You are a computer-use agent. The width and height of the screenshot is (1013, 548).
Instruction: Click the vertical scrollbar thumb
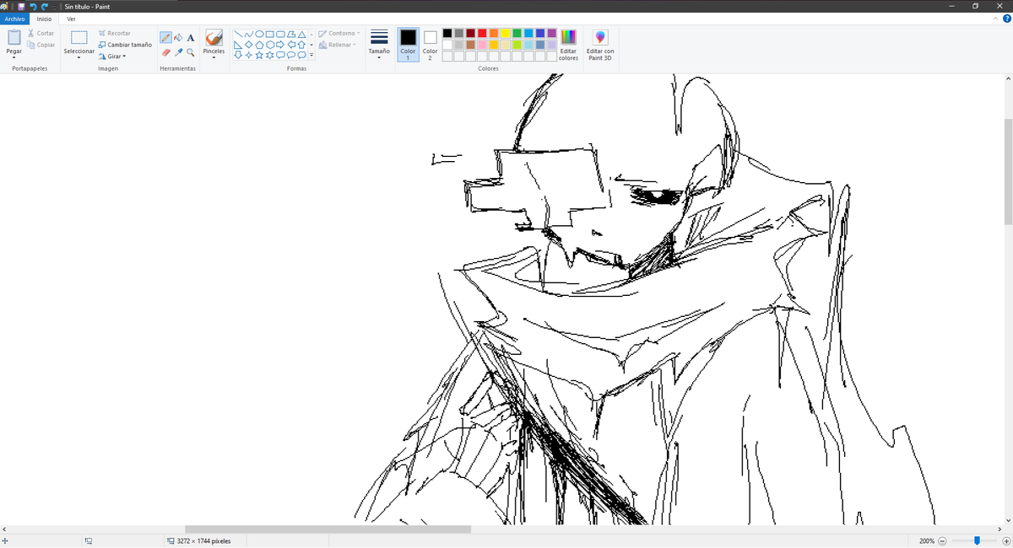(1008, 171)
